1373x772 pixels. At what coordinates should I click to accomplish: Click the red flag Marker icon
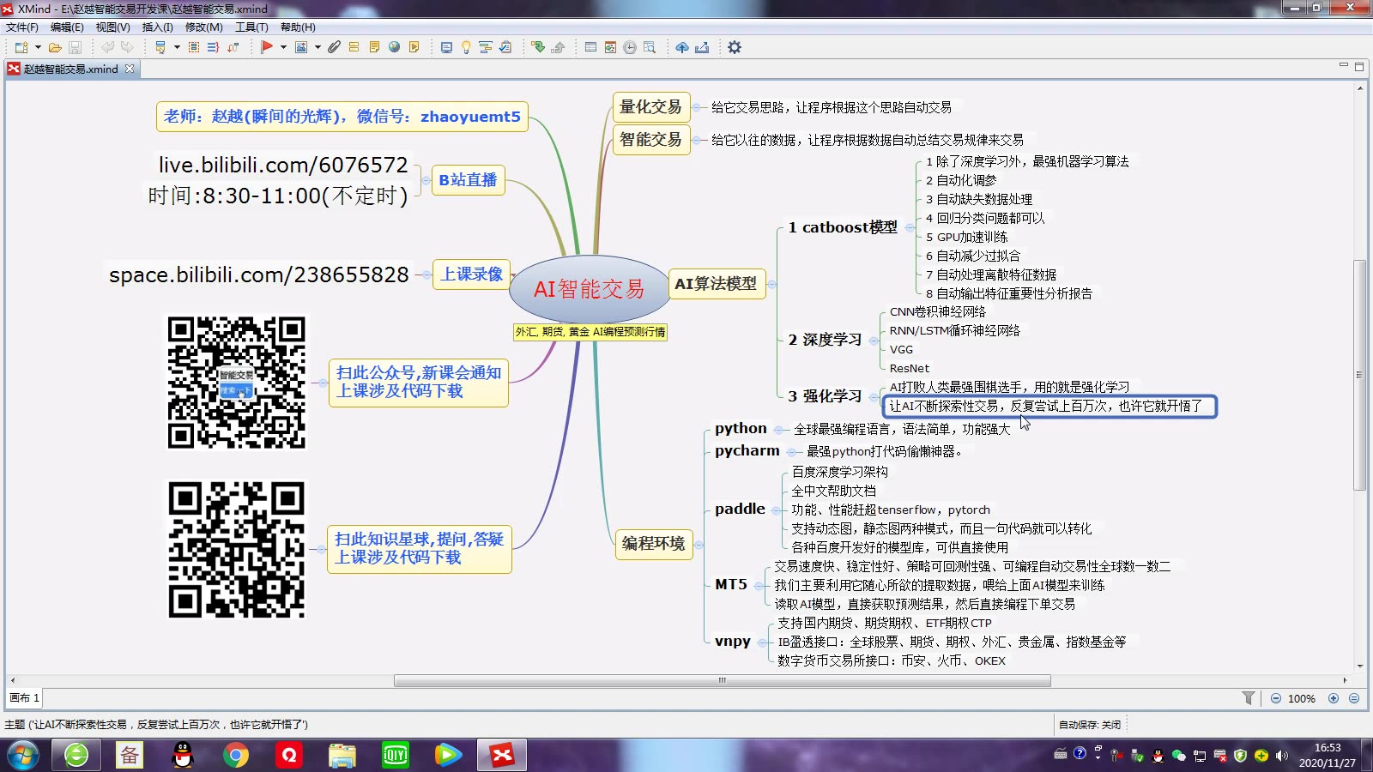[267, 47]
